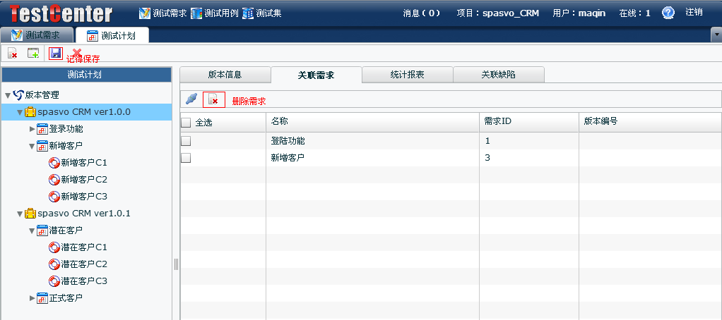Check the box for the 新增客户 row
Screen dimensions: 722x320
186,158
